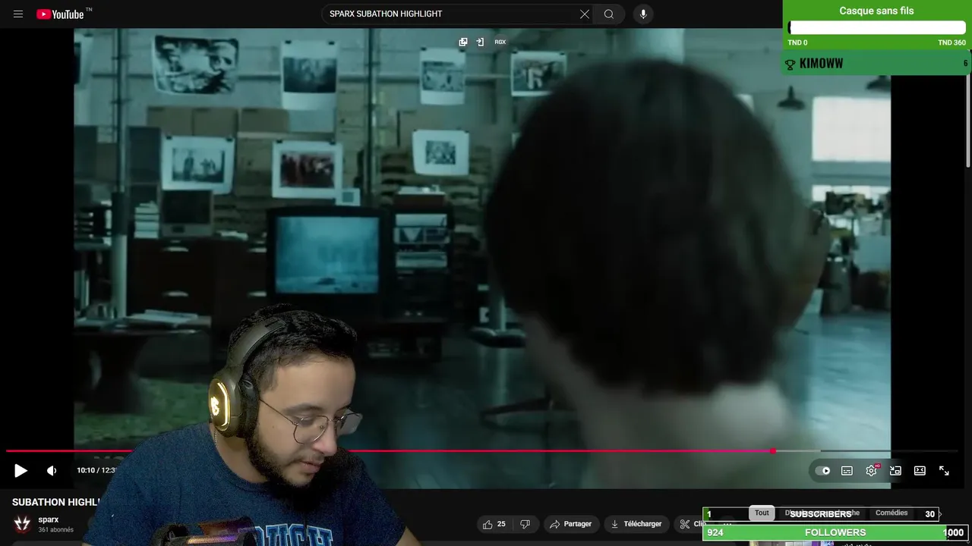Toggle the autoplay switch

[x=823, y=471]
